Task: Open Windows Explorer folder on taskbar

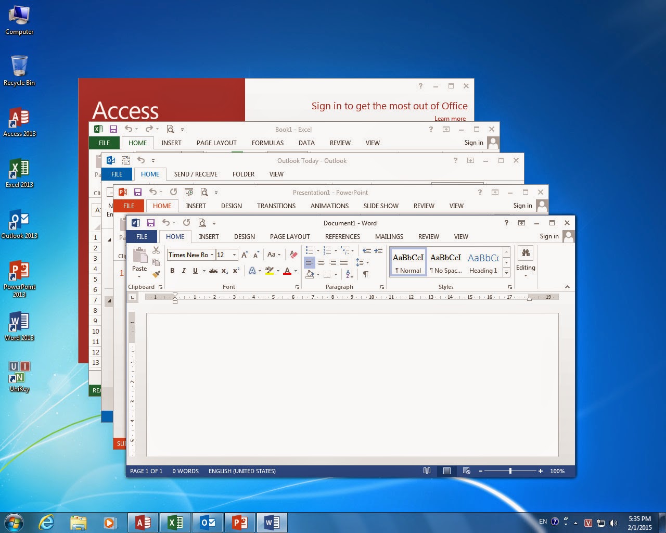Action: 78,522
